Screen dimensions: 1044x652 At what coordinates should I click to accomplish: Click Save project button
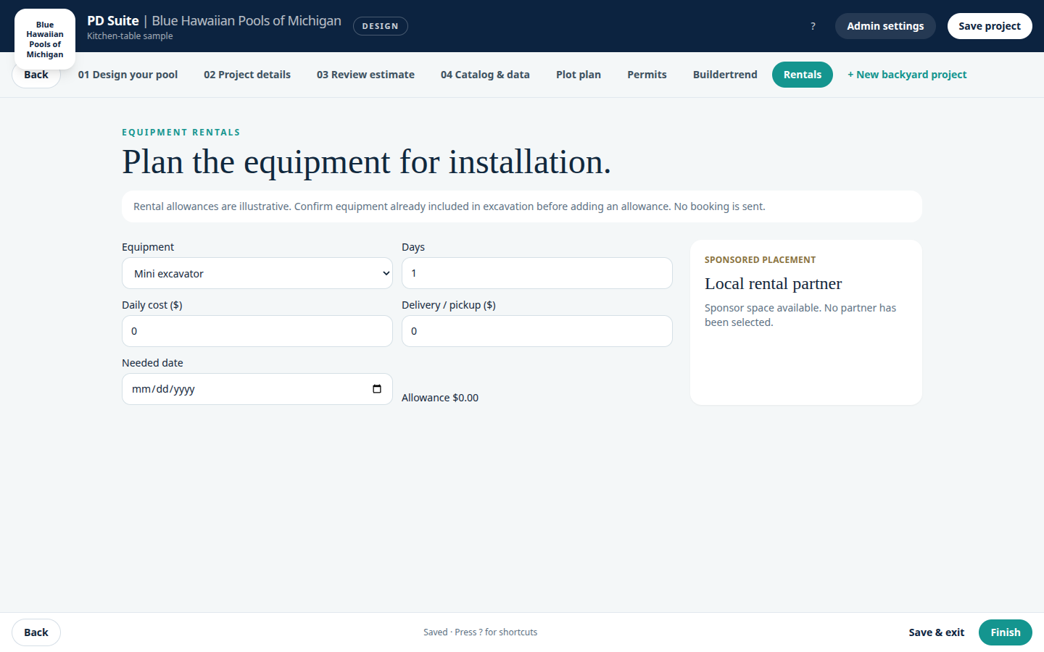[990, 26]
